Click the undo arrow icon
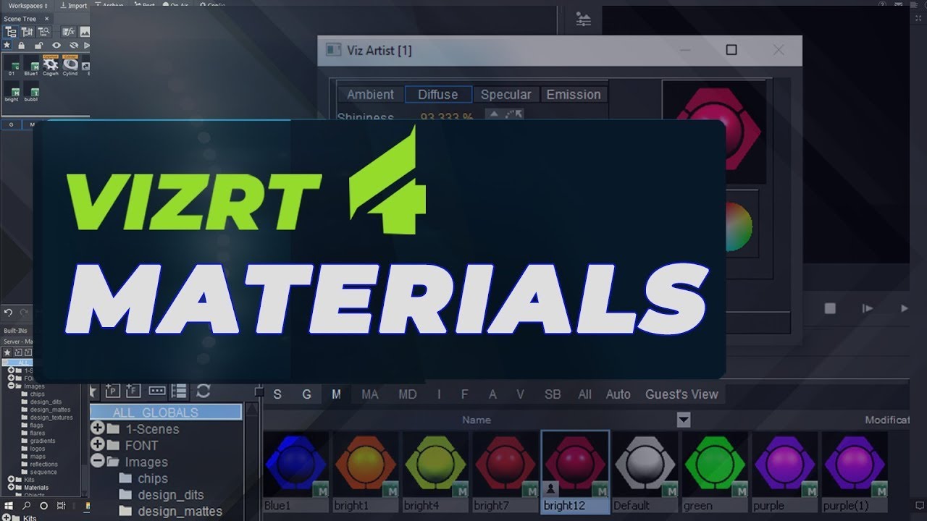This screenshot has height=521, width=927. pos(8,313)
